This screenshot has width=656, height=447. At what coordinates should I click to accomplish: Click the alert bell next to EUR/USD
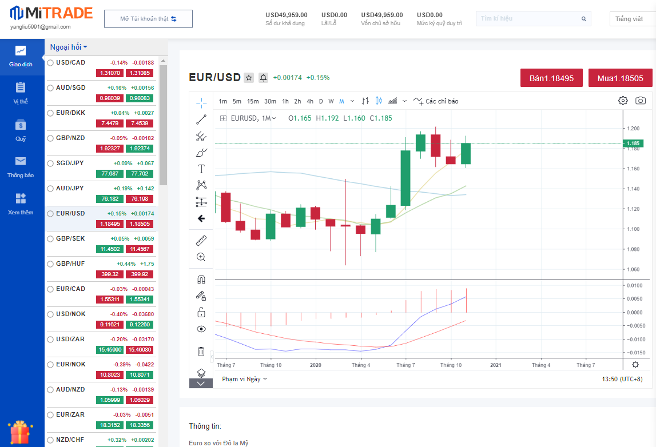coord(263,78)
